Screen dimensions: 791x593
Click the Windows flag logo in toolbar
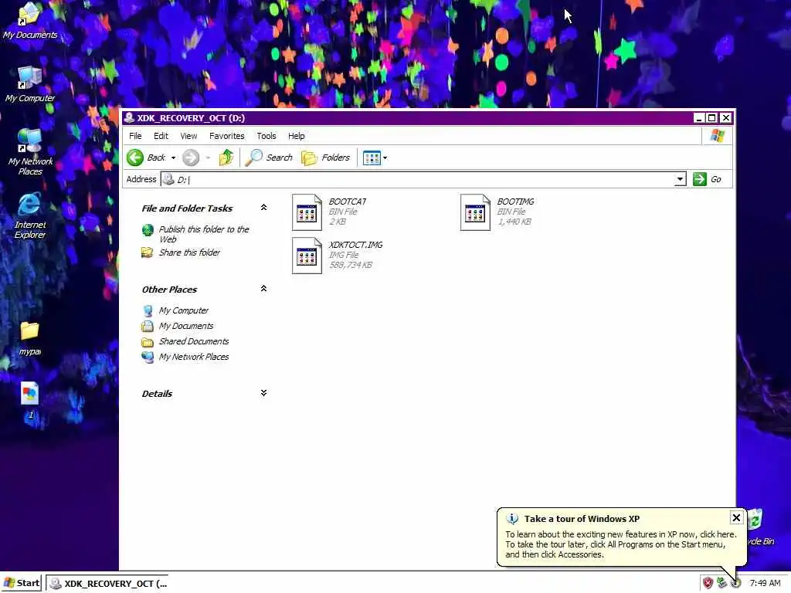[x=718, y=136]
